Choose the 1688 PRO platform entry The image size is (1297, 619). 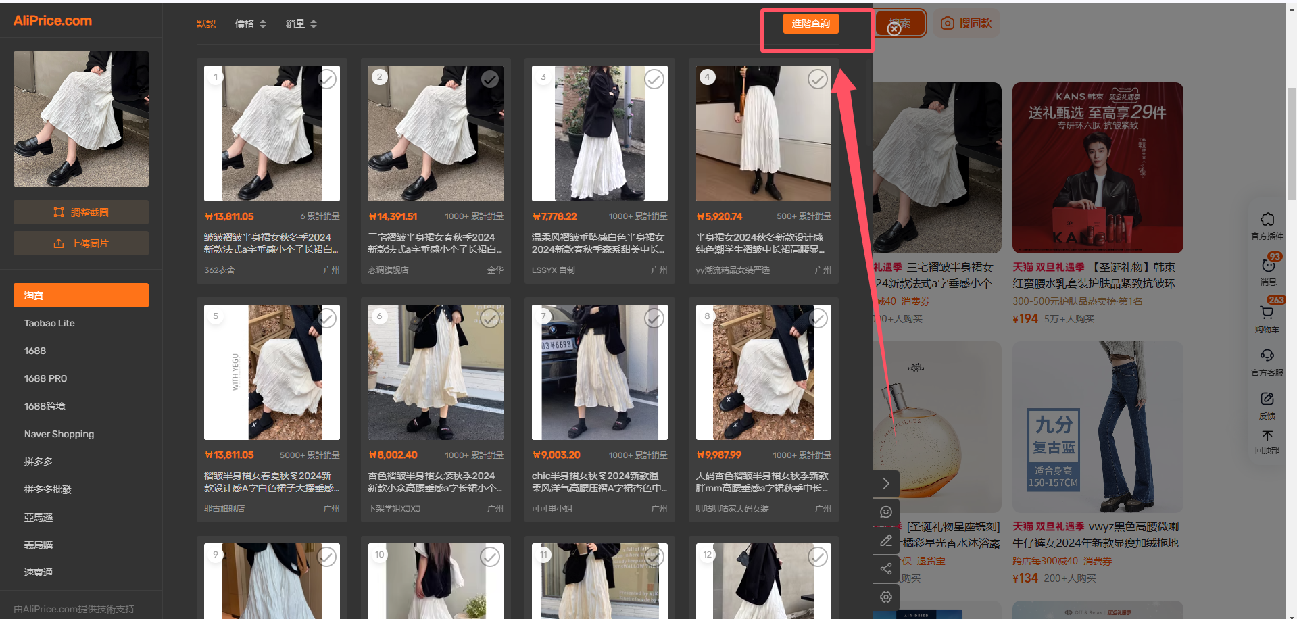45,378
